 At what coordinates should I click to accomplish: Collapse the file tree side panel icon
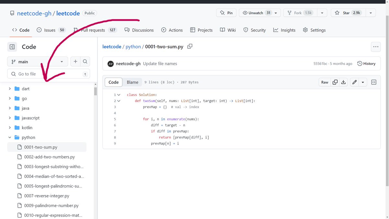pyautogui.click(x=12, y=47)
